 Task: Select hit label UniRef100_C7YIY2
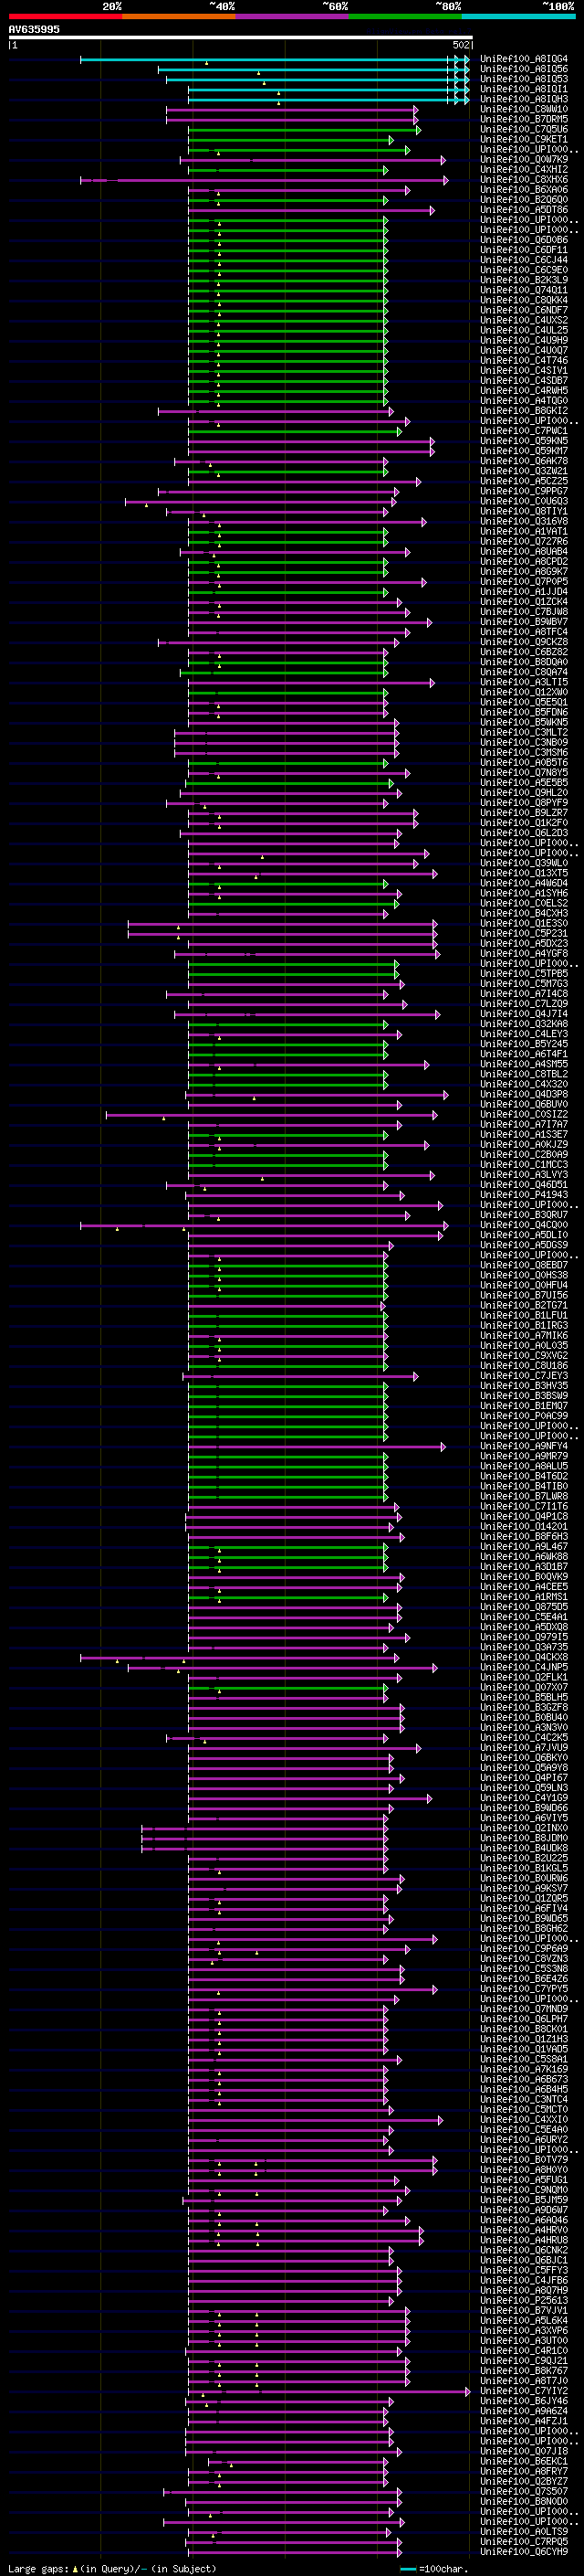524,2390
